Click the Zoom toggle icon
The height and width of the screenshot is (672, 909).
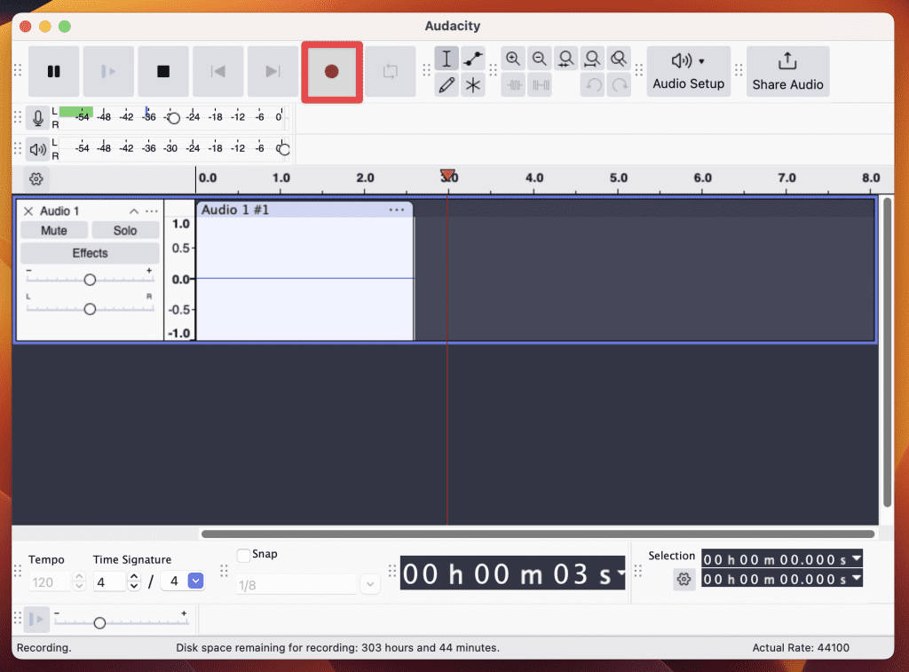pos(619,59)
